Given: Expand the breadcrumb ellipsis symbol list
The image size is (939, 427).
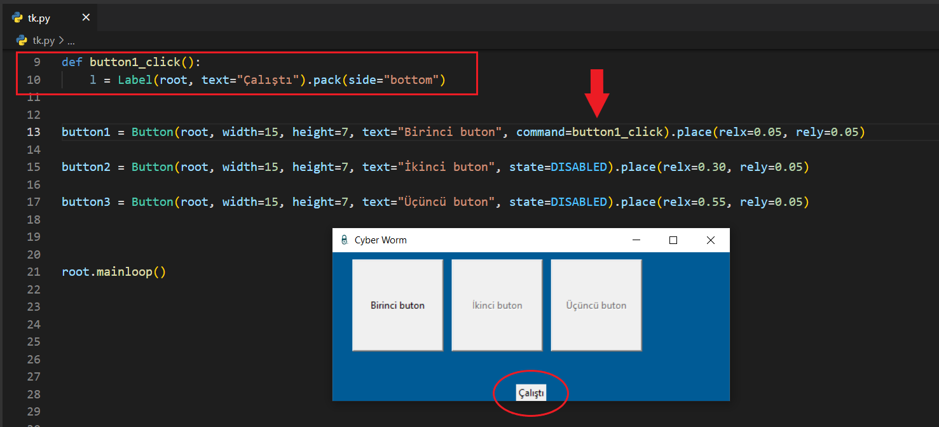Looking at the screenshot, I should 71,41.
